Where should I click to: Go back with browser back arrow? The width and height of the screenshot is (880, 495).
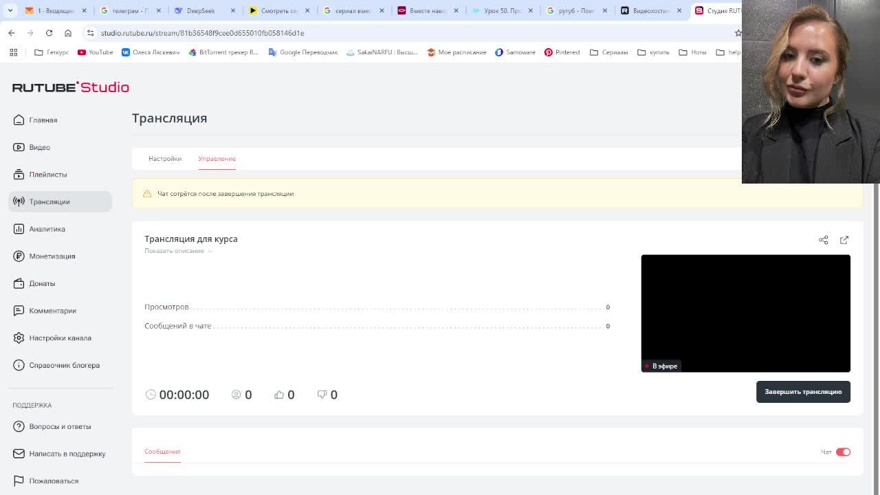coord(12,33)
